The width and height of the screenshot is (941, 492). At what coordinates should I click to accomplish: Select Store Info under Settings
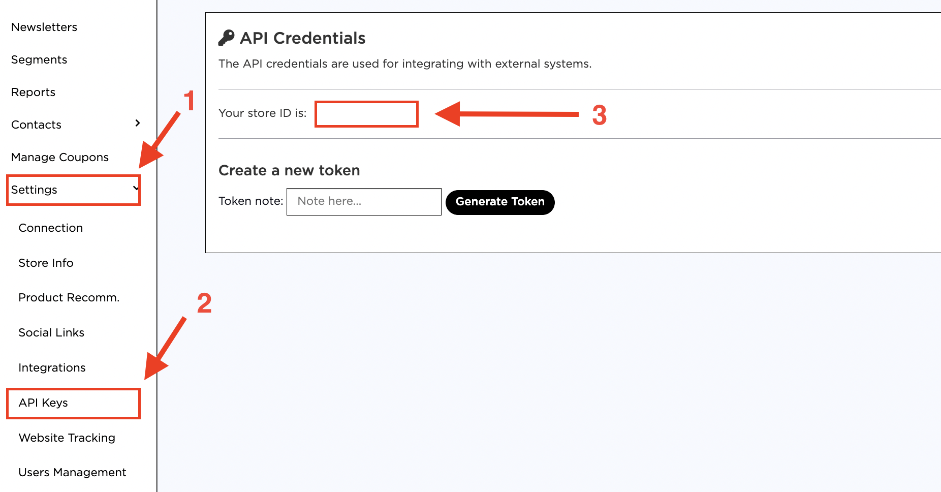[x=46, y=263]
